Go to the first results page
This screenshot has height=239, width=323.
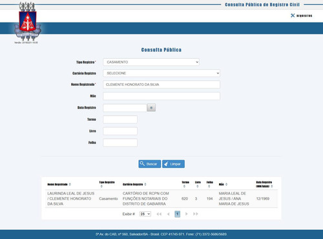[x=159, y=214]
